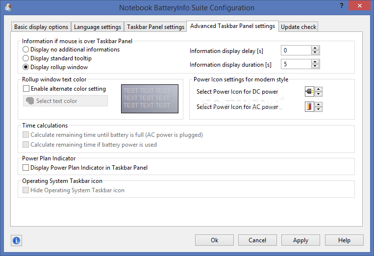Viewport: 374px width, 256px height.
Task: Click the Apply button
Action: (300, 240)
